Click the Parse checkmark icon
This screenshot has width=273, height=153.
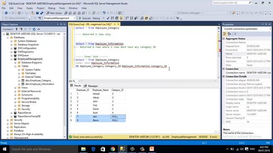pos(108,18)
